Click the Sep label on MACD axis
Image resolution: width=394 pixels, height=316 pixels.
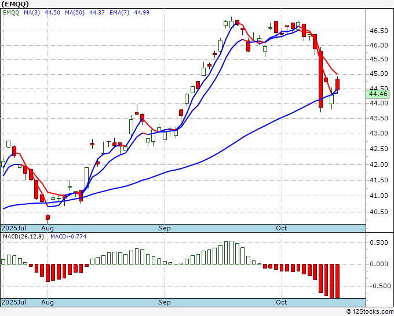tap(165, 302)
